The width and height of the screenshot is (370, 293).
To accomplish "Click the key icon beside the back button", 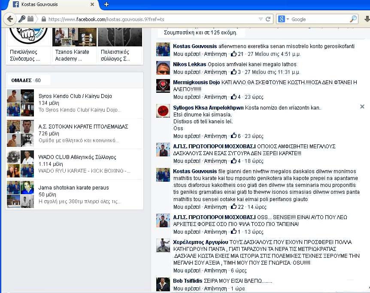I will (21, 19).
